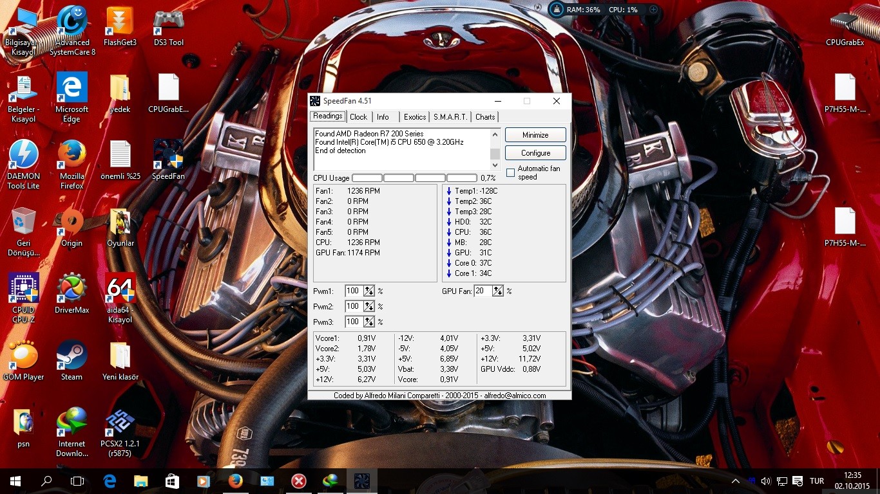The image size is (880, 494).
Task: Click the Pwm2 speed stepper arrows
Action: point(369,306)
